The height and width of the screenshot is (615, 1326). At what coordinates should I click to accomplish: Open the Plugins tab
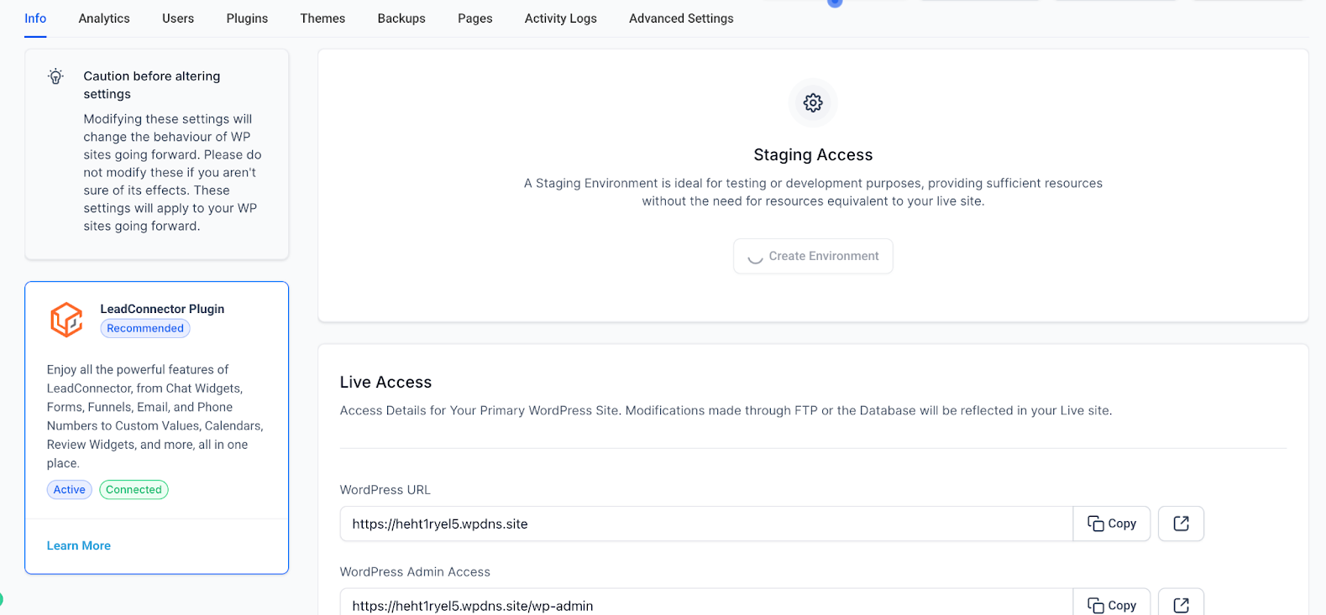point(246,18)
